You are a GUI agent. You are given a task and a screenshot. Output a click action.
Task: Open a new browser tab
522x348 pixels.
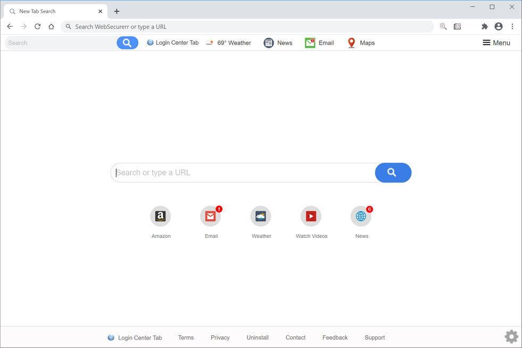pos(117,11)
